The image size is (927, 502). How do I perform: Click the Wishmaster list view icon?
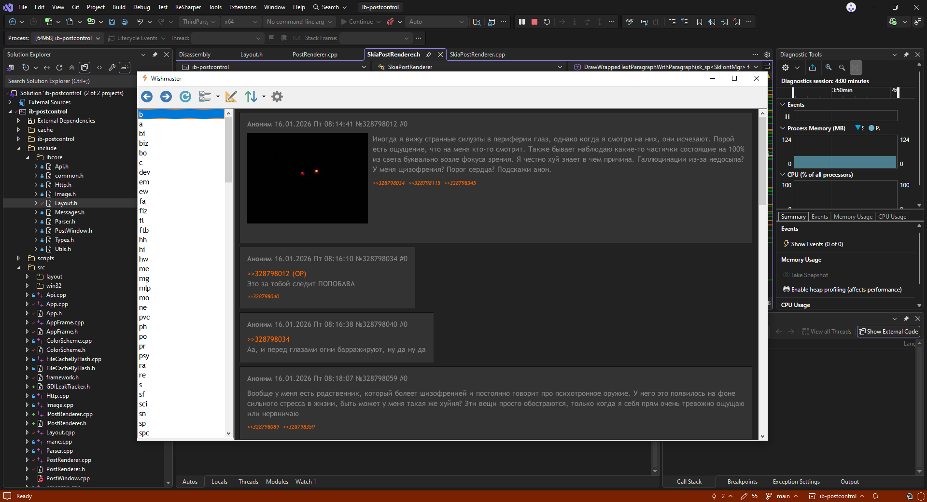tap(205, 97)
